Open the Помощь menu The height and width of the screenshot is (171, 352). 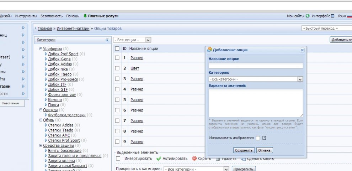(x=73, y=16)
